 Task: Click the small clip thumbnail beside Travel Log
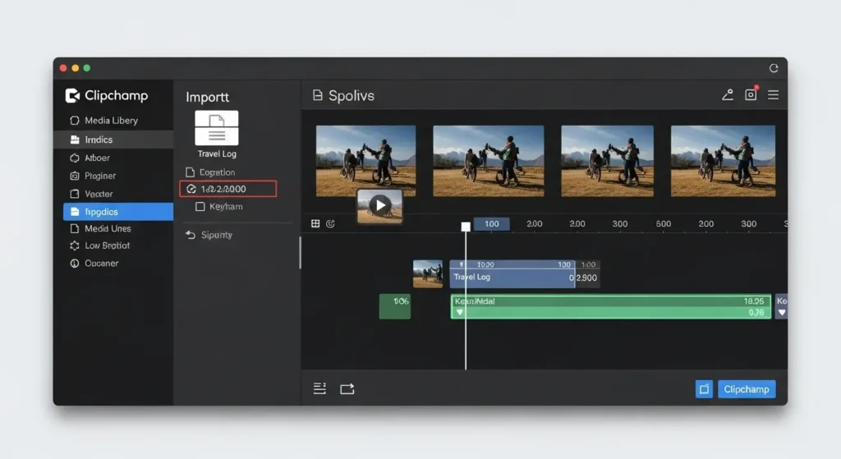[x=428, y=274]
